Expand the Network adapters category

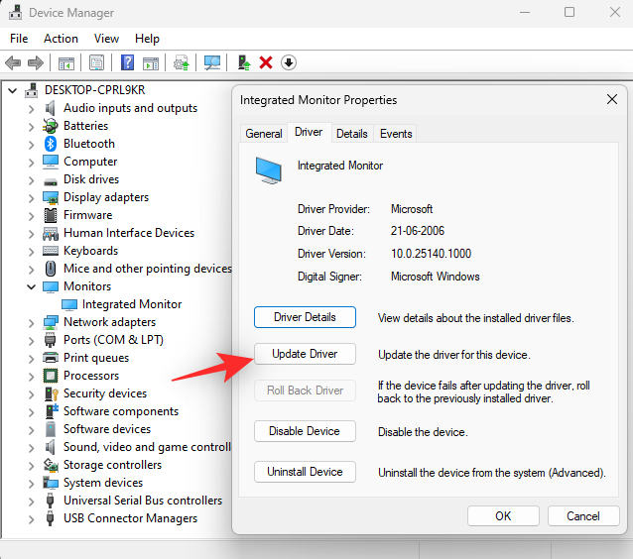coord(31,322)
